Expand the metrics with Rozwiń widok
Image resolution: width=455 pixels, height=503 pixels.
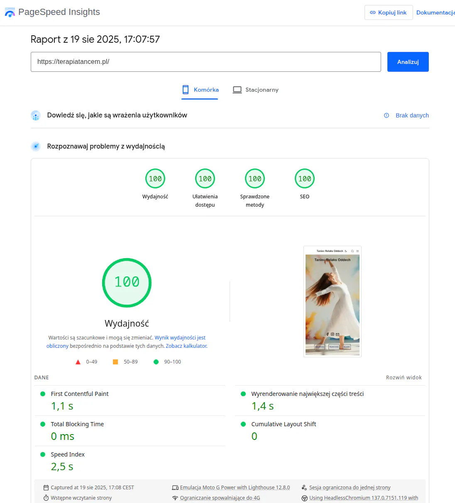tap(404, 378)
